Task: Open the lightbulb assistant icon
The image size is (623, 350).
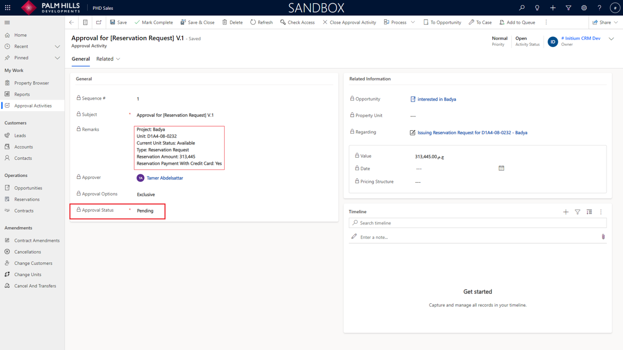Action: pyautogui.click(x=537, y=8)
